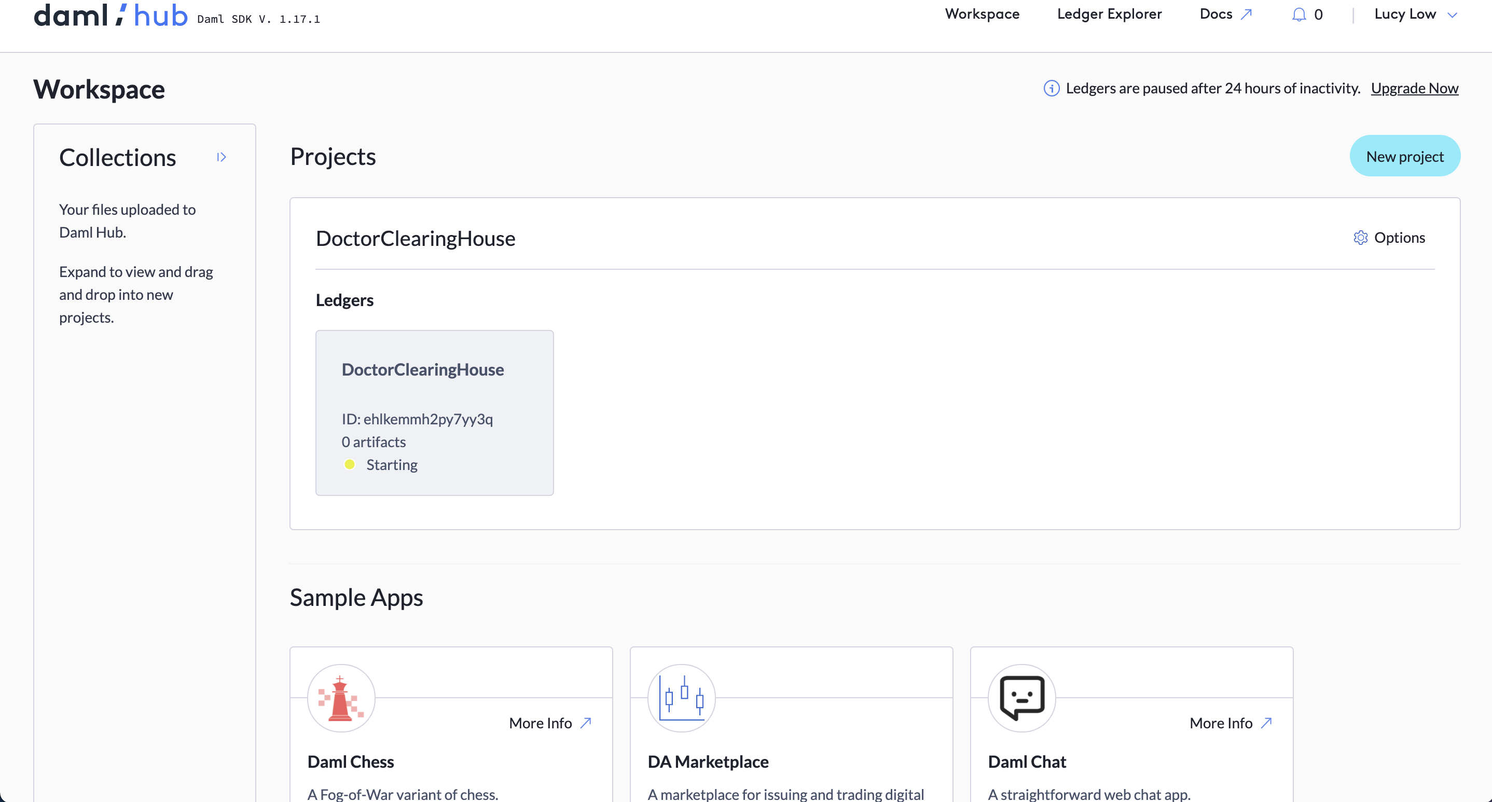1492x802 pixels.
Task: Click the DA Marketplace candlestick icon
Action: (681, 698)
